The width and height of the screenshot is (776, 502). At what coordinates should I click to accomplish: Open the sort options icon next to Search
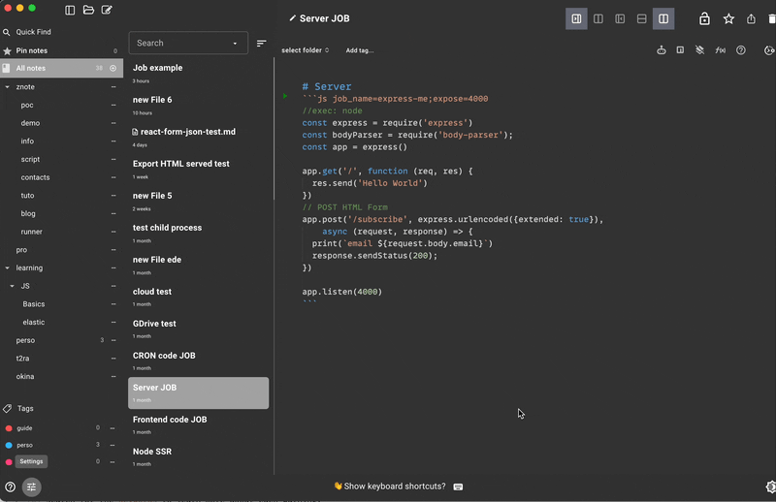pos(261,44)
